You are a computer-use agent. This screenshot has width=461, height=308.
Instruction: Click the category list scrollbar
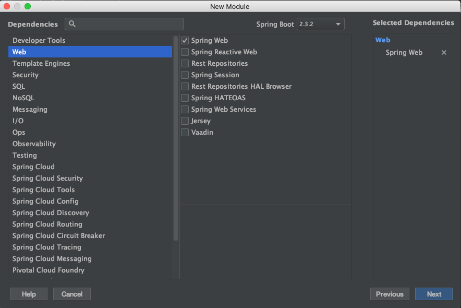click(x=176, y=138)
